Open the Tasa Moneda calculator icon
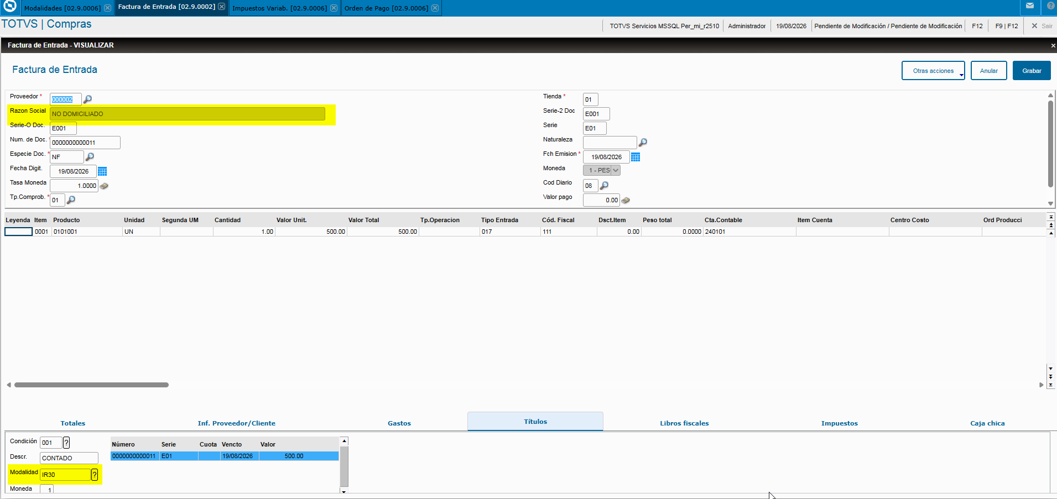Viewport: 1057px width, 499px height. click(x=104, y=186)
